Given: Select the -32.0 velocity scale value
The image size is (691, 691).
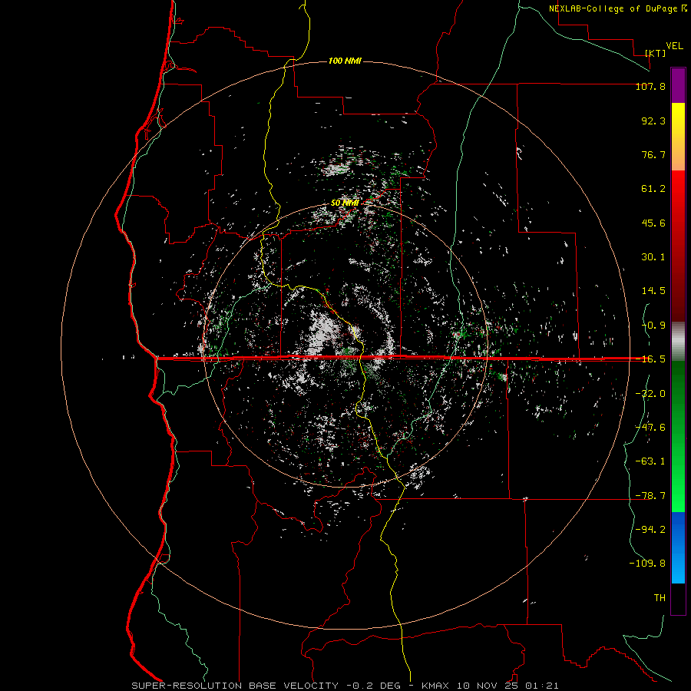Looking at the screenshot, I should tap(650, 394).
